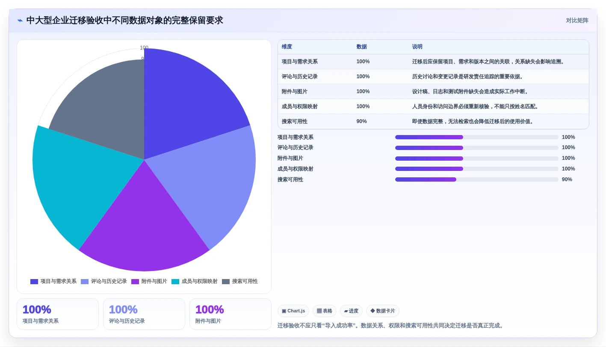Click the description starting 人员身份和访问边界
This screenshot has height=347, width=606.
(476, 106)
